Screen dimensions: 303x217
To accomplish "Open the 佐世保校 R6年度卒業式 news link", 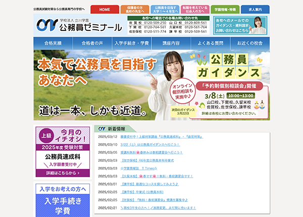I will click(147, 160).
